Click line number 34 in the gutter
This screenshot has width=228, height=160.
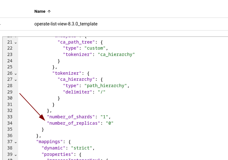[10, 123]
